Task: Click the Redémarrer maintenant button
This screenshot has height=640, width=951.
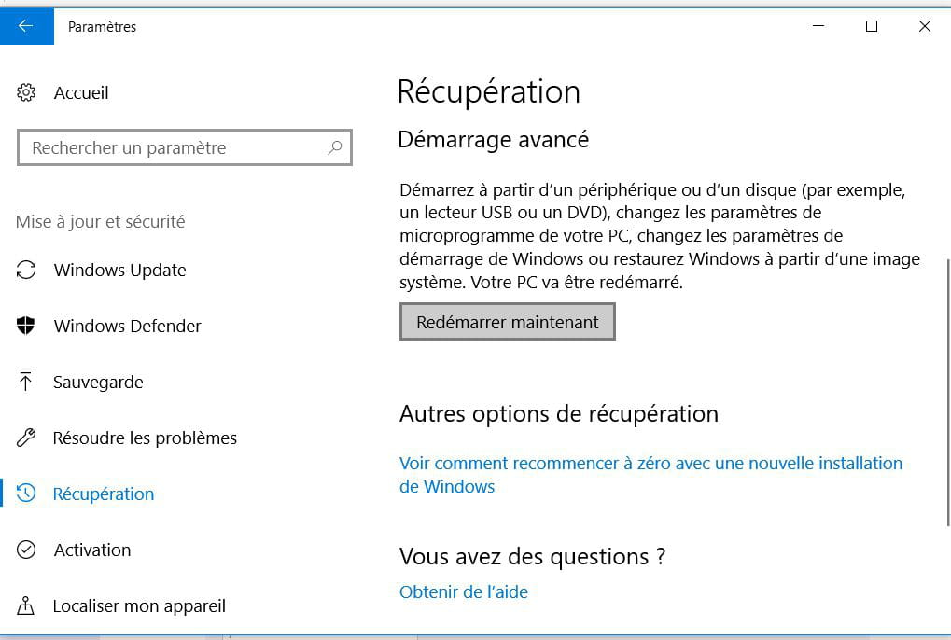Action: 508,322
